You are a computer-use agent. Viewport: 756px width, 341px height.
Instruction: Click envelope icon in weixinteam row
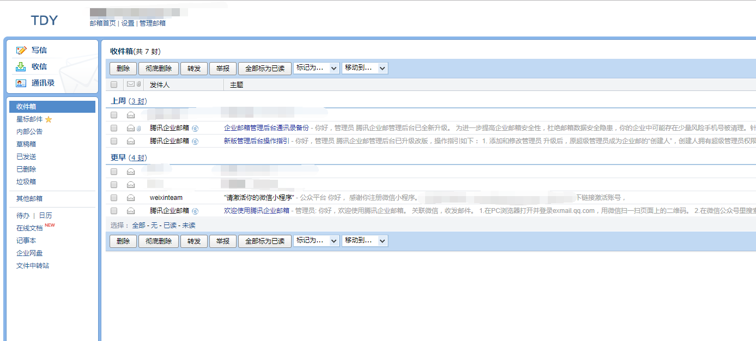[x=131, y=198]
